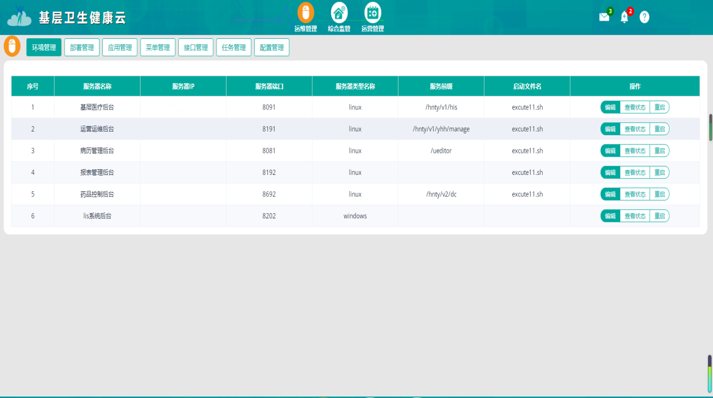Viewport: 713px width, 398px height.
Task: Select the 基层医疗后台 name cell
Action: [98, 107]
